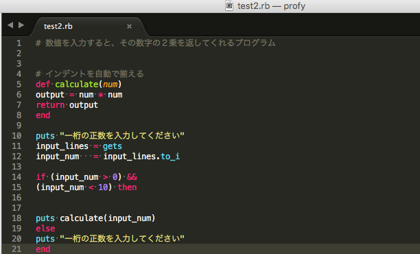Click the title text 'test2.rb — profy'
Screen dimensions: 420x254
coord(271,6)
